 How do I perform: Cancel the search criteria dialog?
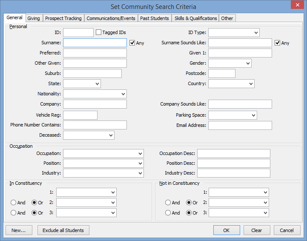287,230
